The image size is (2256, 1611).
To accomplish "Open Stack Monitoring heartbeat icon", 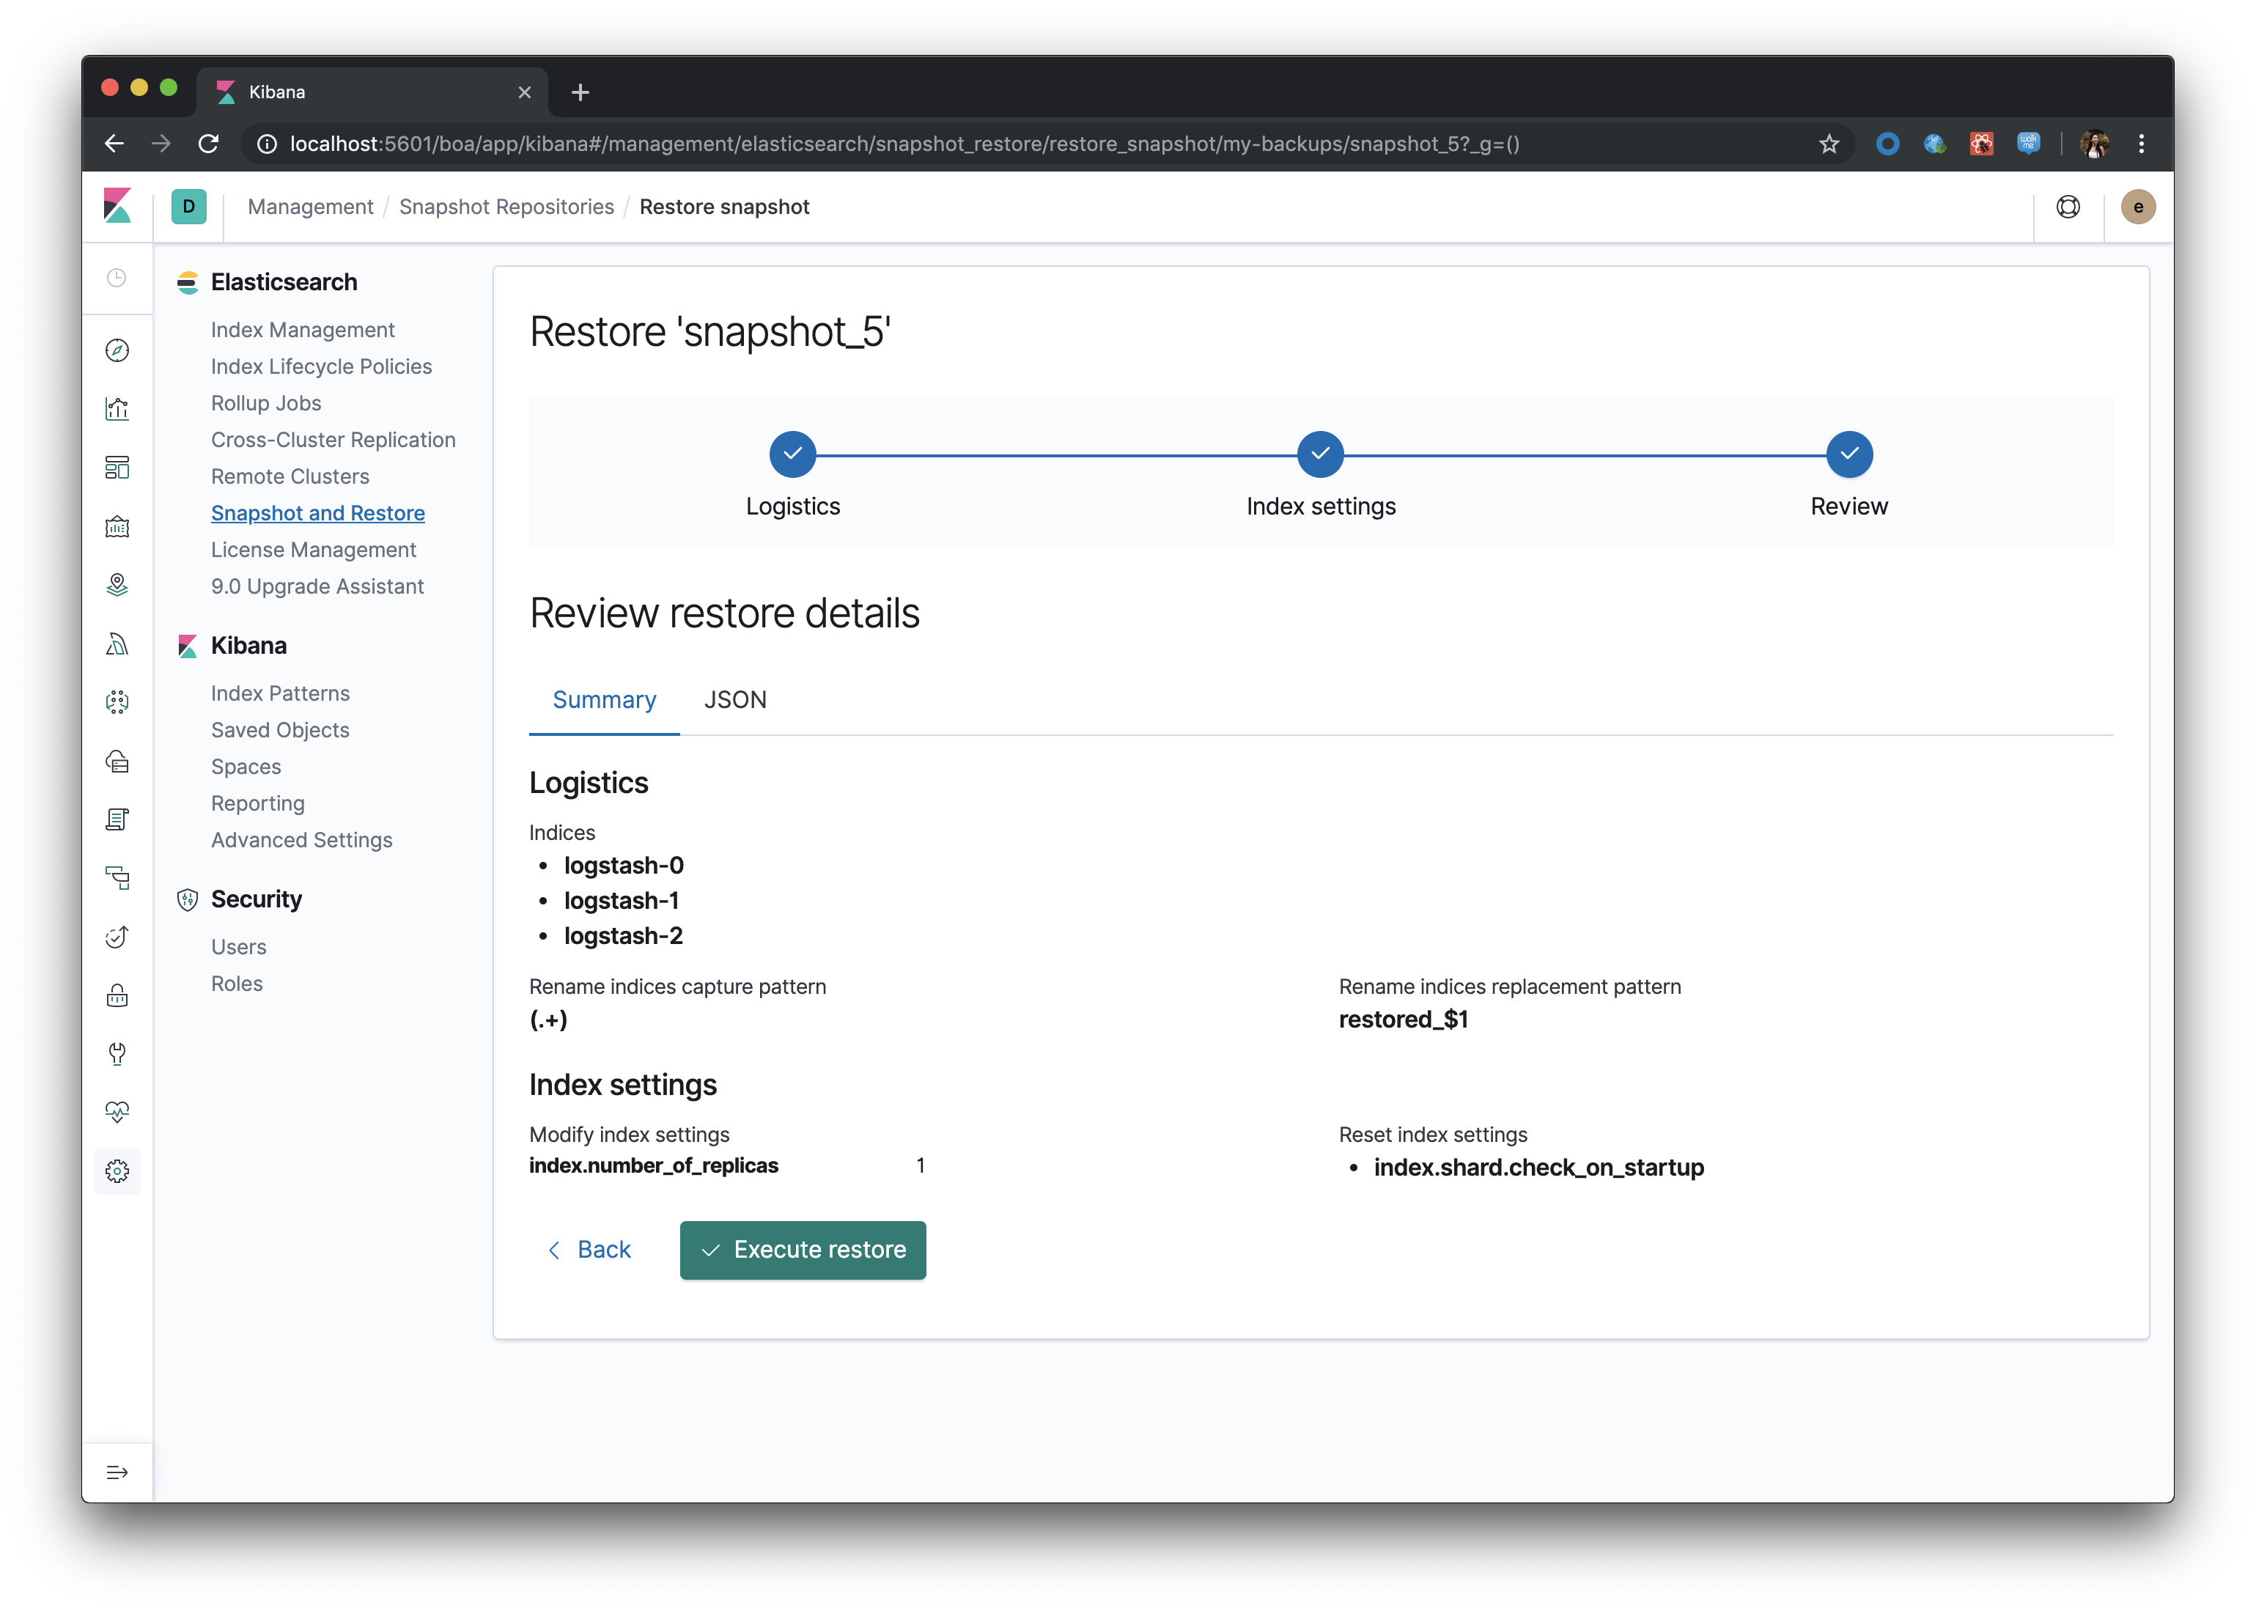I will [x=117, y=1112].
